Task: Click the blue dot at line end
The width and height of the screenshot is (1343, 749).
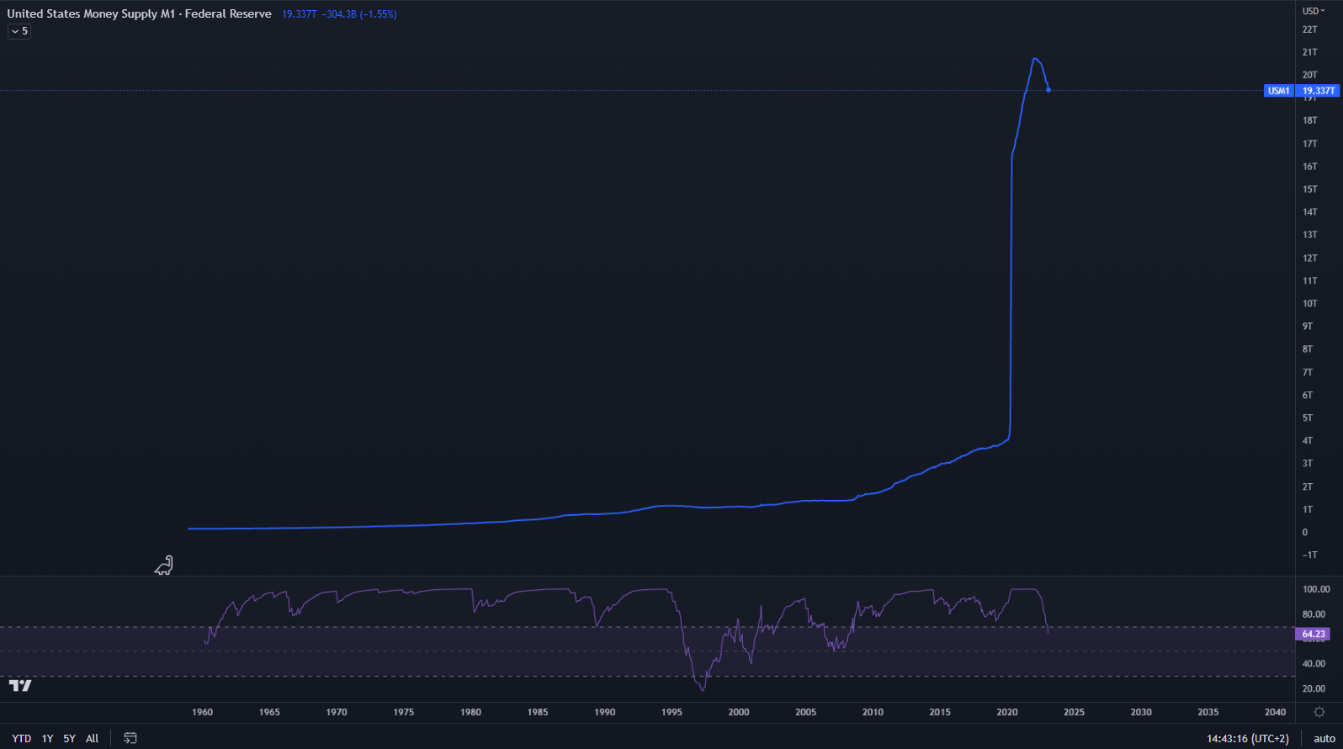Action: [1048, 90]
